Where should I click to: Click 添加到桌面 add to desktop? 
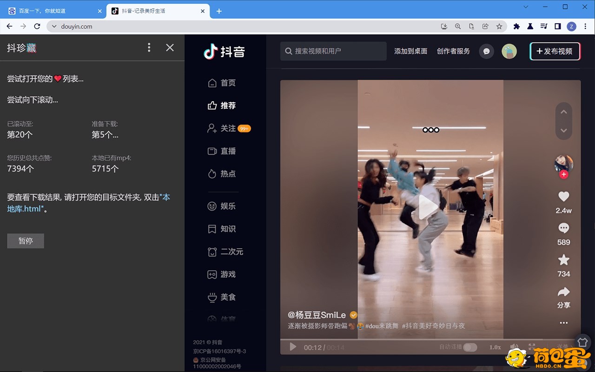tap(410, 51)
